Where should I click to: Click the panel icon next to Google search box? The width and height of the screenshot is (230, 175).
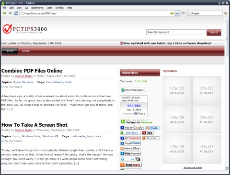(183, 13)
